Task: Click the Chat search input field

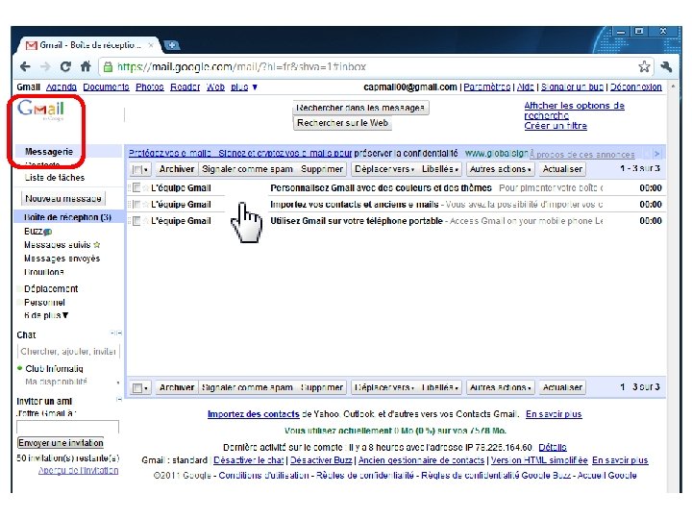Action: pos(68,352)
